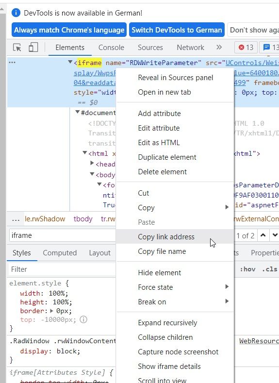Open the UControls/Wei src link
This screenshot has height=383, width=279.
click(x=252, y=63)
